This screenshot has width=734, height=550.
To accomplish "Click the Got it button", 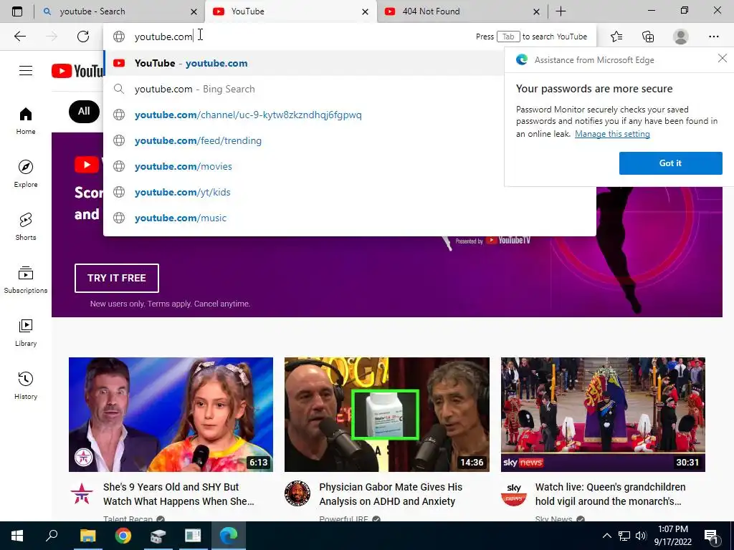I will coord(670,163).
